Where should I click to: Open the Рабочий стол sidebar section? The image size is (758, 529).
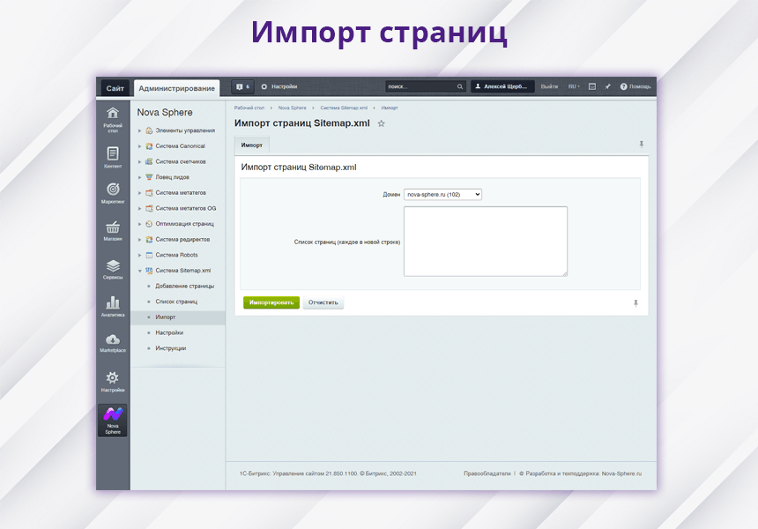pos(113,118)
